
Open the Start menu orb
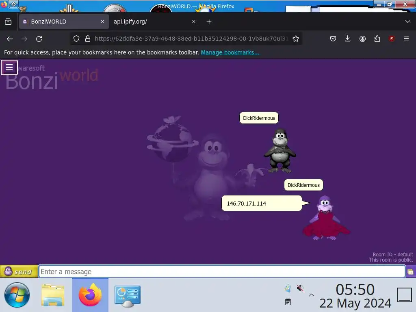[17, 295]
